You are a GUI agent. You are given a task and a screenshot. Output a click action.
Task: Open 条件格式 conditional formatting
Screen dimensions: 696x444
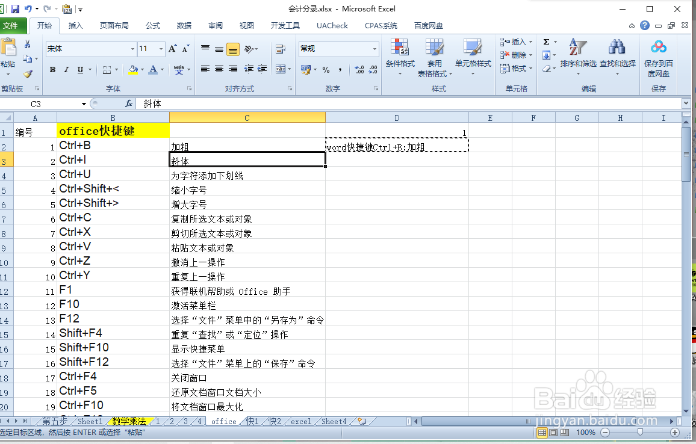click(400, 57)
